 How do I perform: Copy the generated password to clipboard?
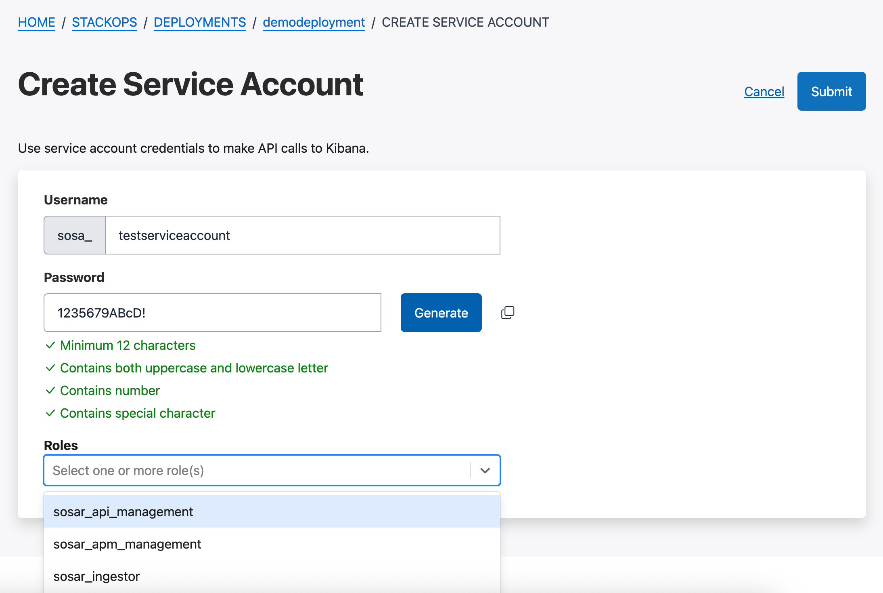pyautogui.click(x=508, y=312)
